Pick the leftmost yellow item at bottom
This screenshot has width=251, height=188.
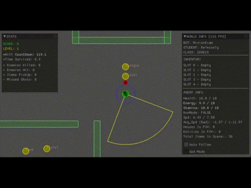coord(26,151)
